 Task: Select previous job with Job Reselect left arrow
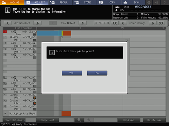click(8, 23)
